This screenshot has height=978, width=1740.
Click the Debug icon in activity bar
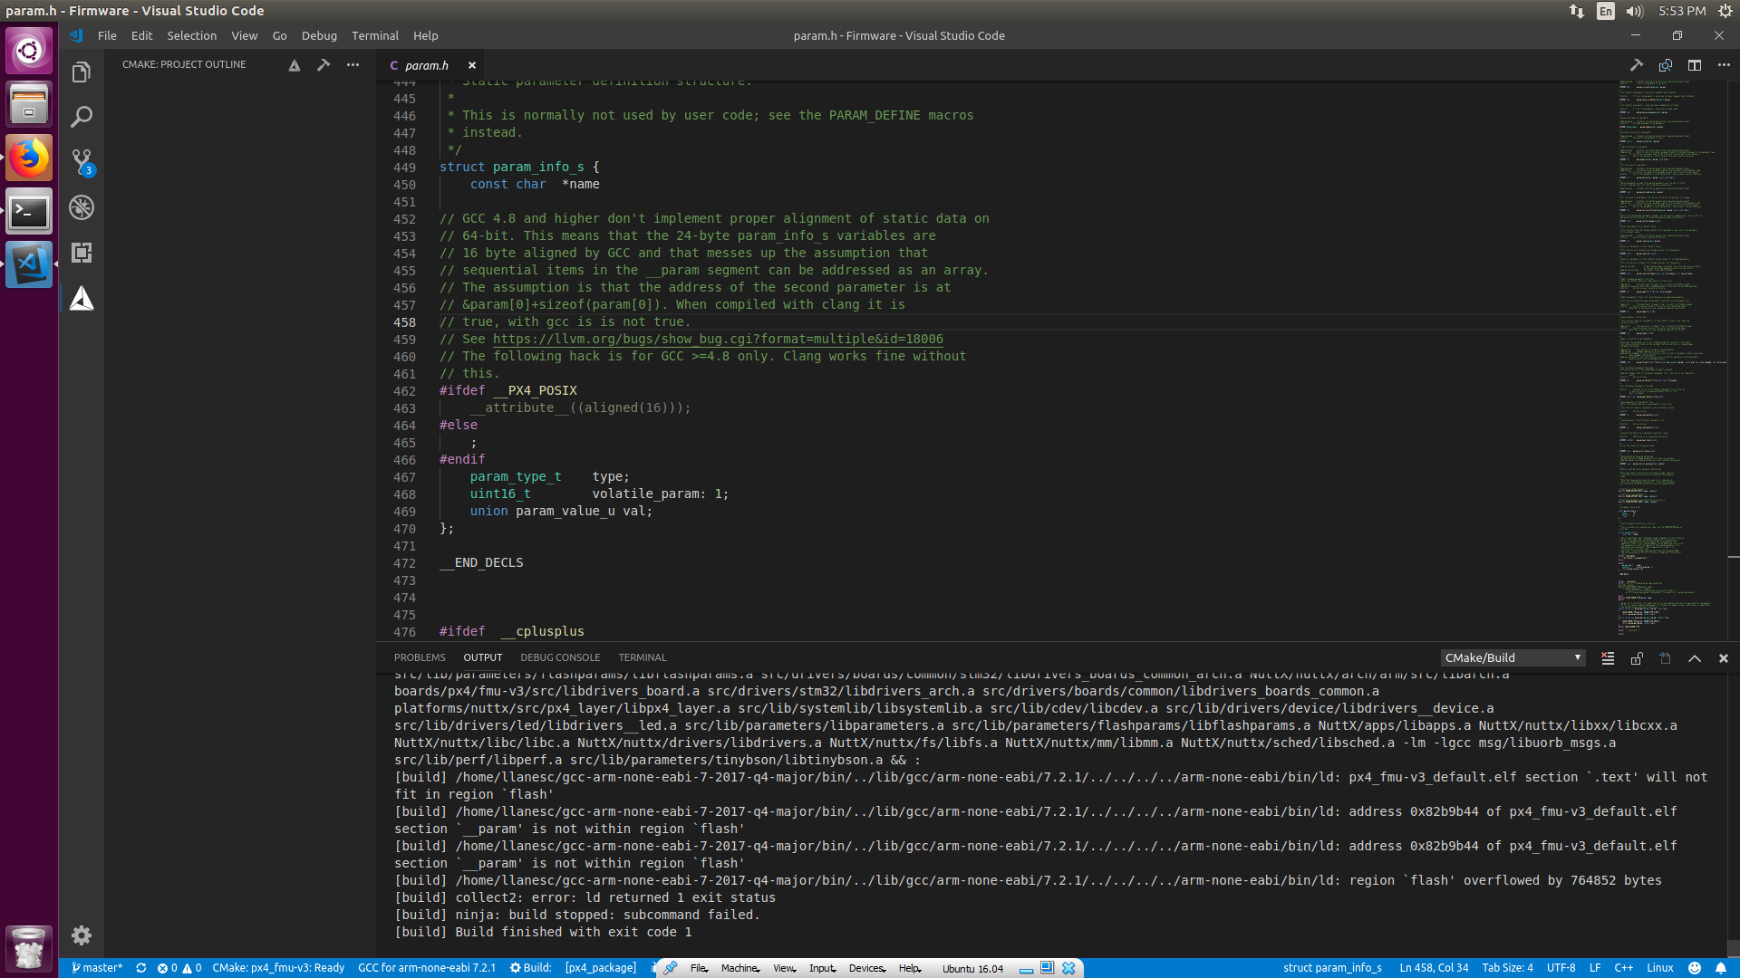point(82,207)
